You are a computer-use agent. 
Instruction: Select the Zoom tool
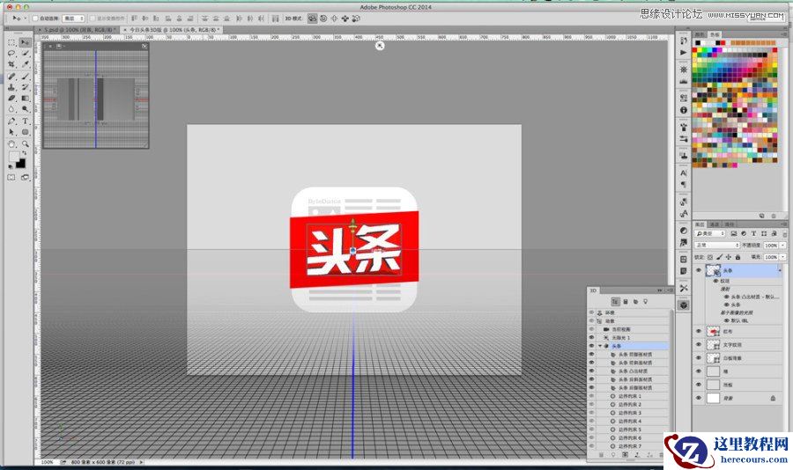coord(25,144)
